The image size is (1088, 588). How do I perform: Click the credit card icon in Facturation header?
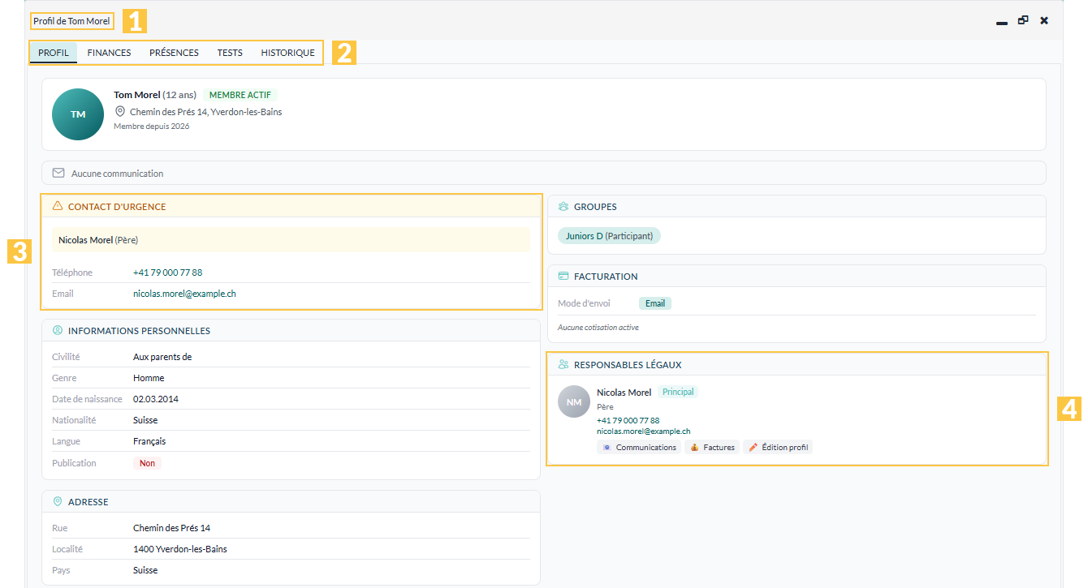coord(563,277)
